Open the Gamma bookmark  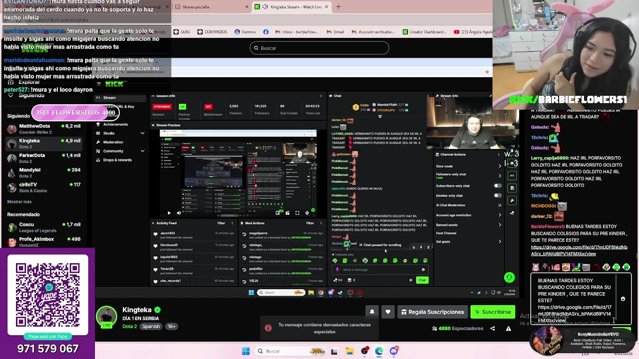coord(245,32)
